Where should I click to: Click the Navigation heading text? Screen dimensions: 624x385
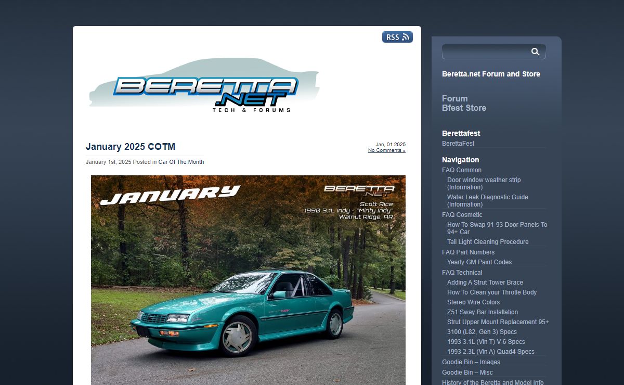(x=460, y=160)
